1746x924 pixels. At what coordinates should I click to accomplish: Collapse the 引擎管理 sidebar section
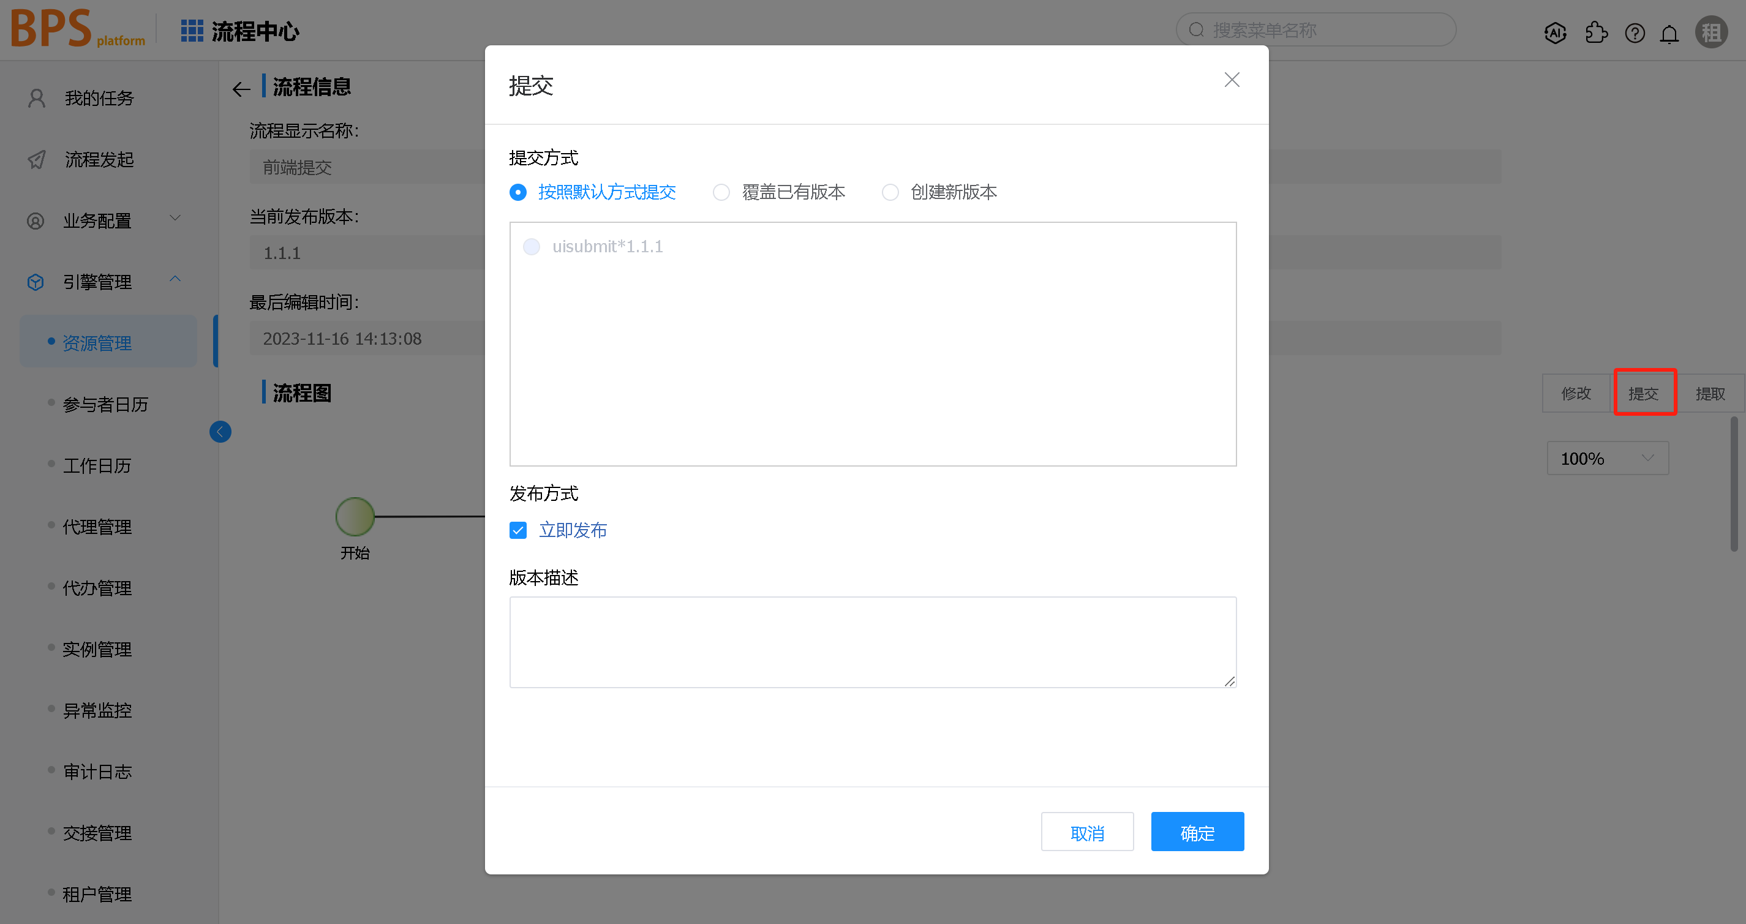tap(175, 279)
